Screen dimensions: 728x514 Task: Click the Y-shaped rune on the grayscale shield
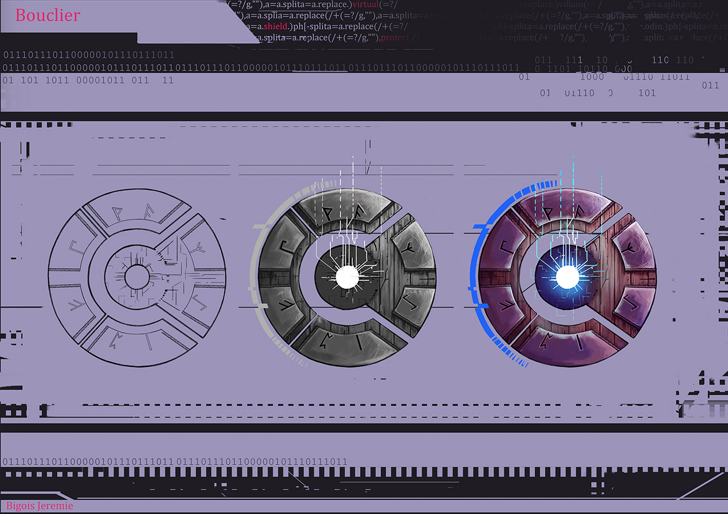(x=408, y=249)
